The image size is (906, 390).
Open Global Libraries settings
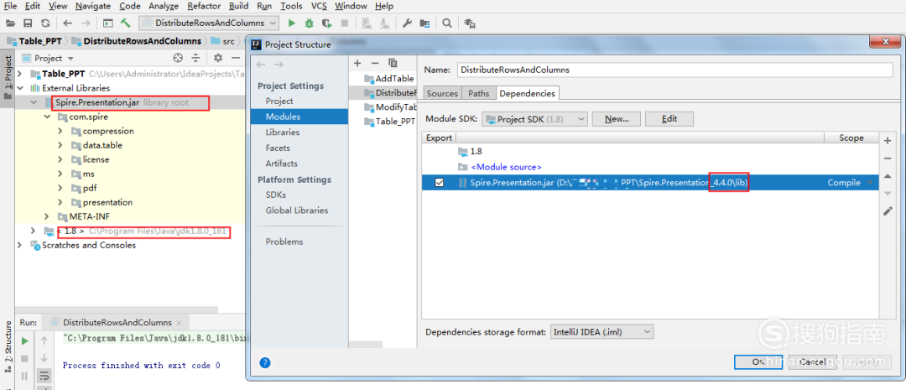(296, 211)
